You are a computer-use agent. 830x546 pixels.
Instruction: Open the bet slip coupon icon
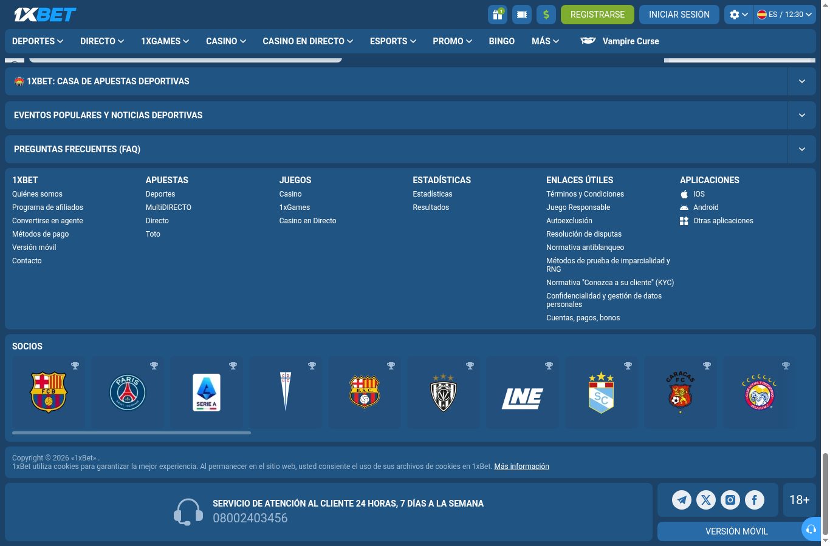522,15
